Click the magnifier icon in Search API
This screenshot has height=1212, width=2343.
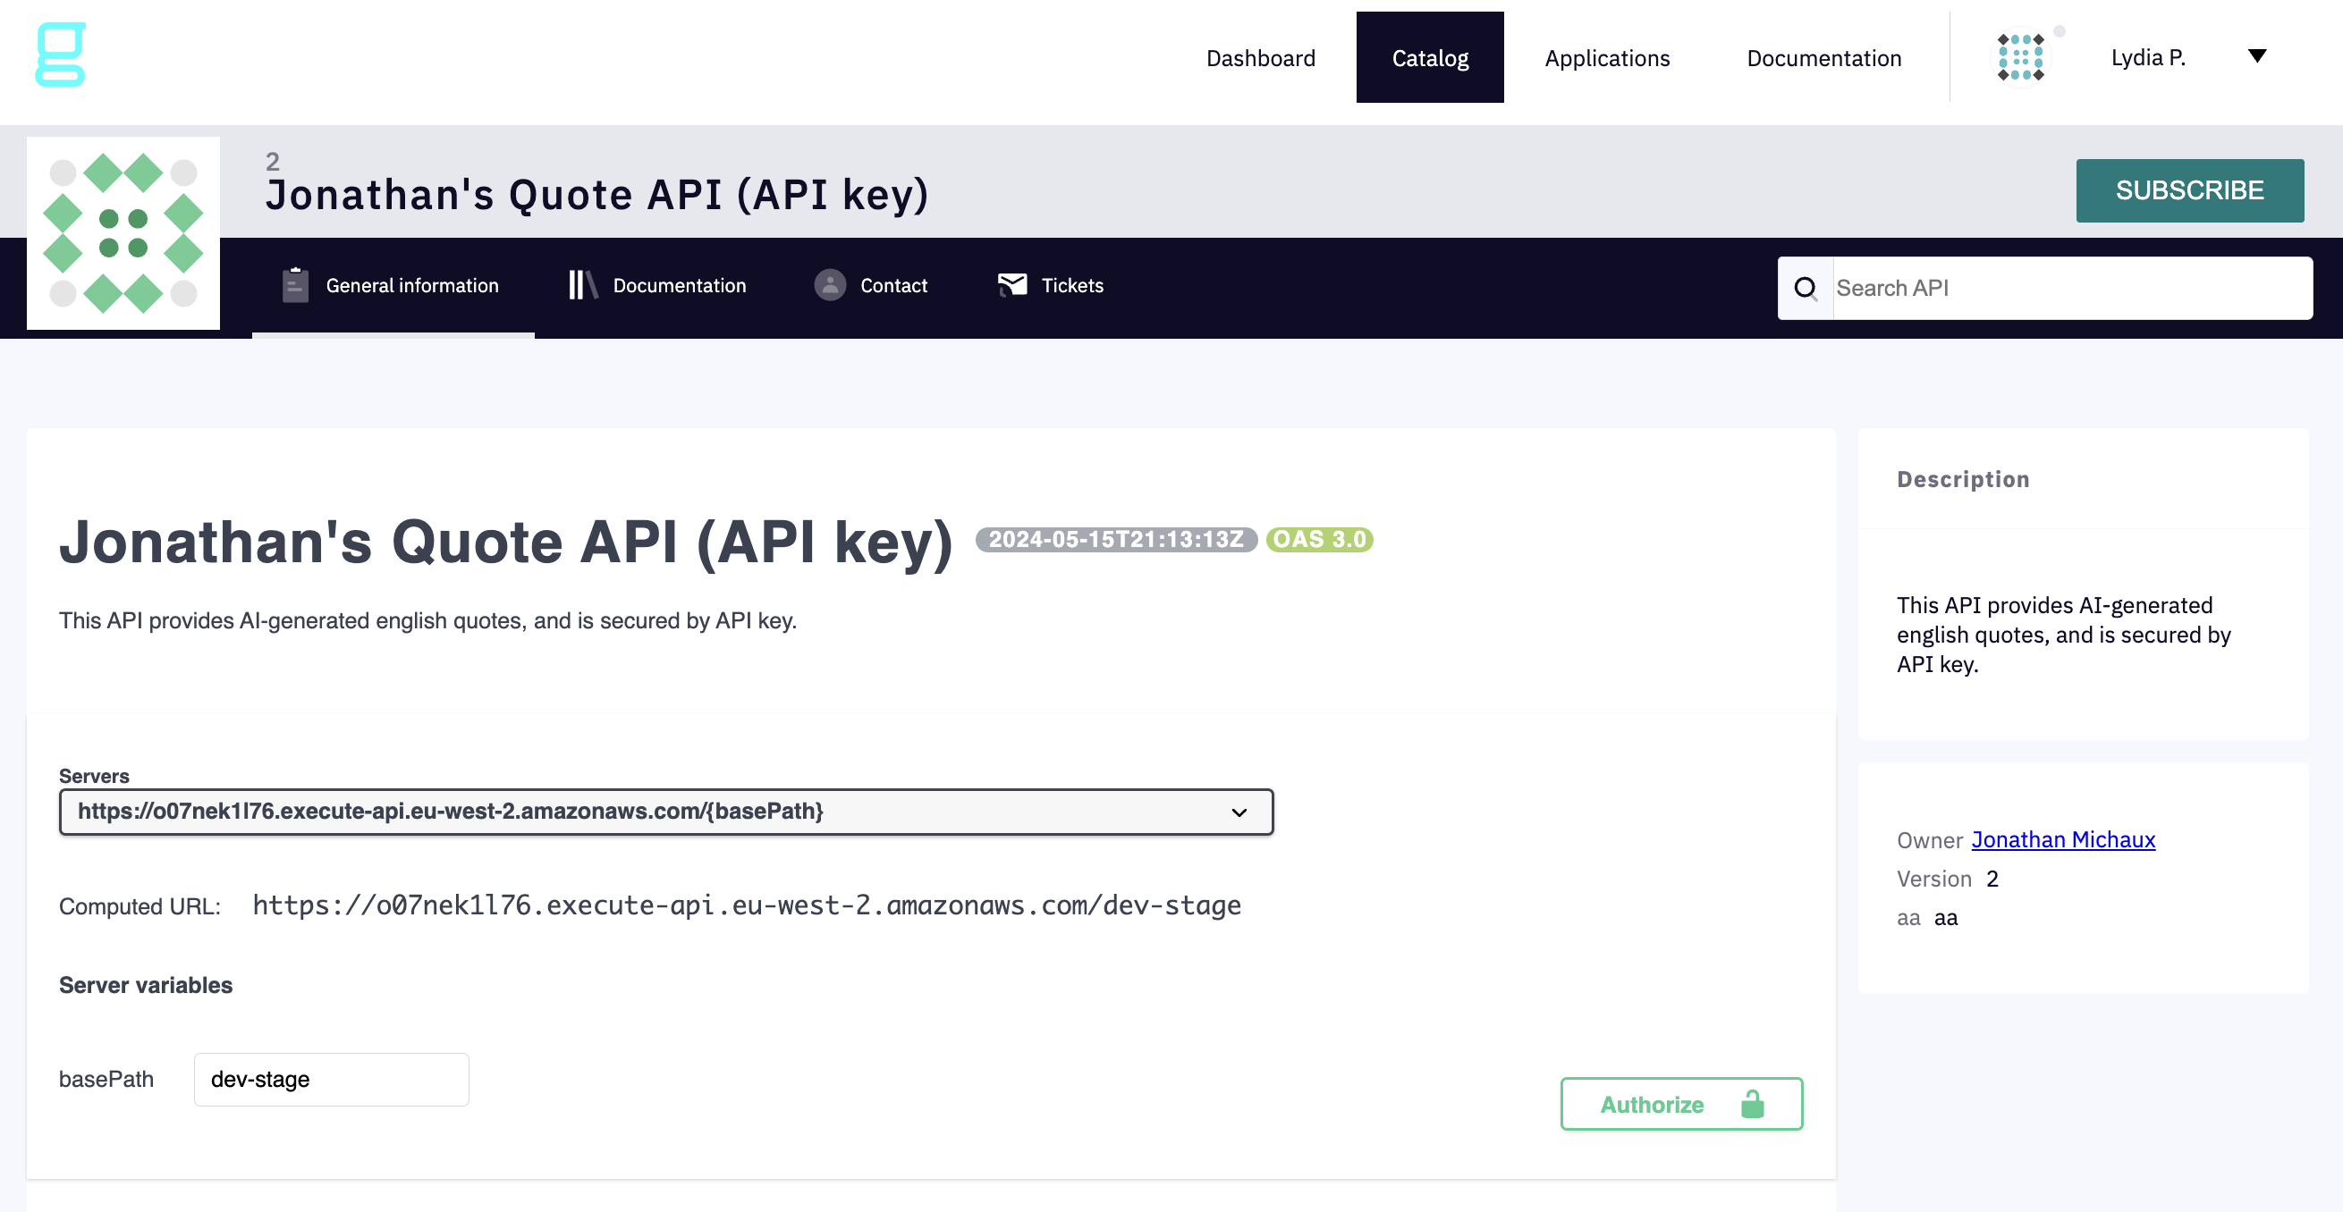(1805, 288)
